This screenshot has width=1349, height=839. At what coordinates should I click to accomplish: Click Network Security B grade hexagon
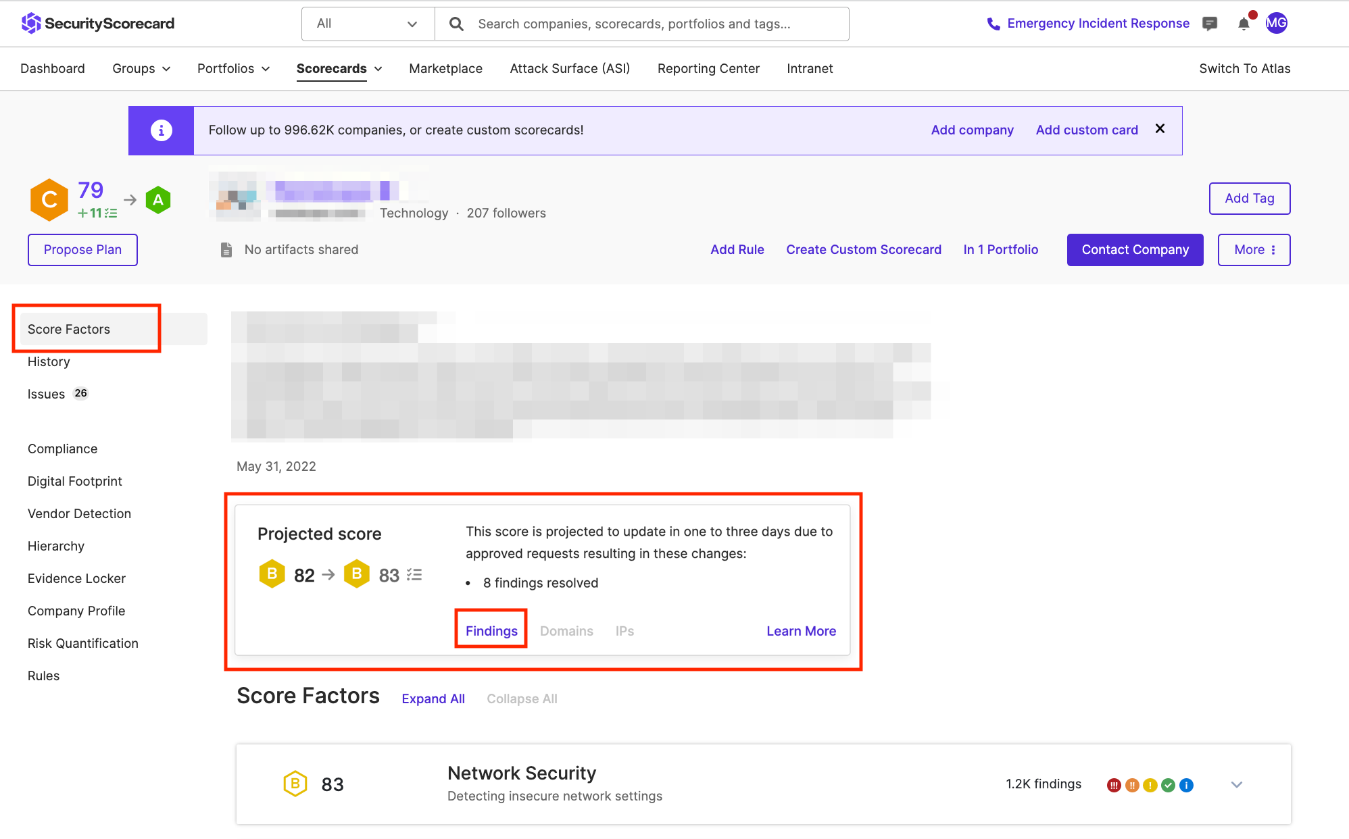tap(295, 784)
